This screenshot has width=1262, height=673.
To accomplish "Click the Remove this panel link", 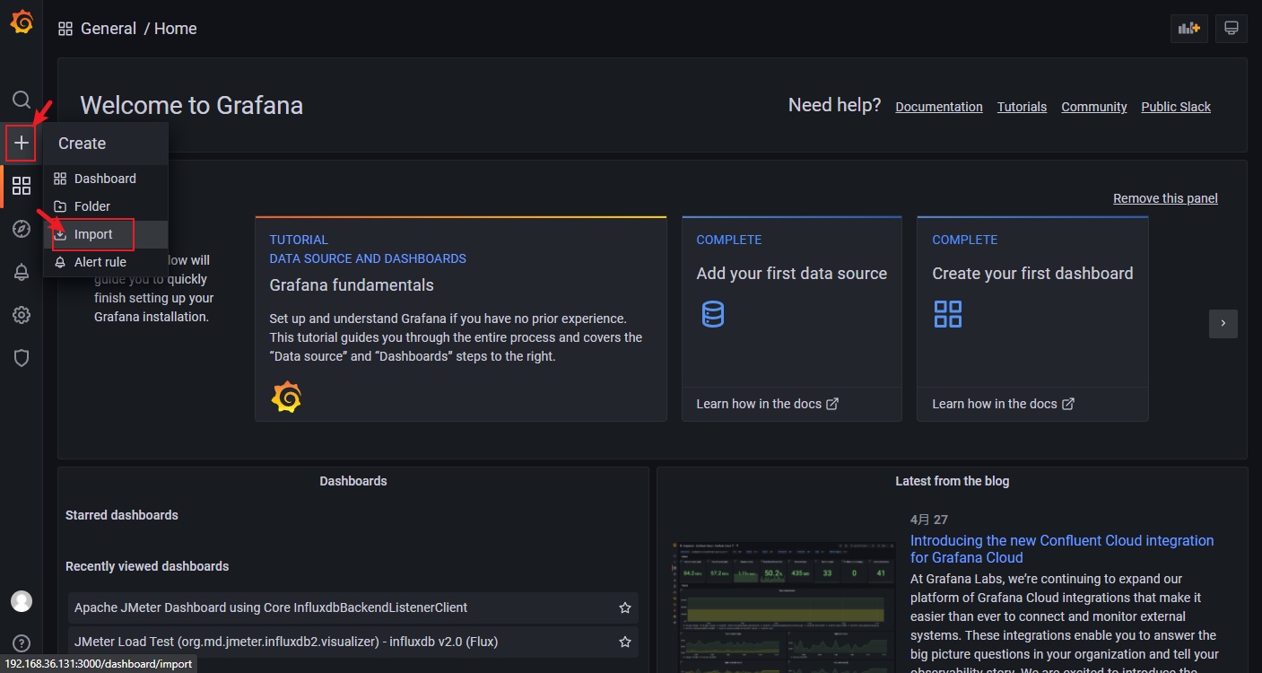I will tap(1166, 198).
